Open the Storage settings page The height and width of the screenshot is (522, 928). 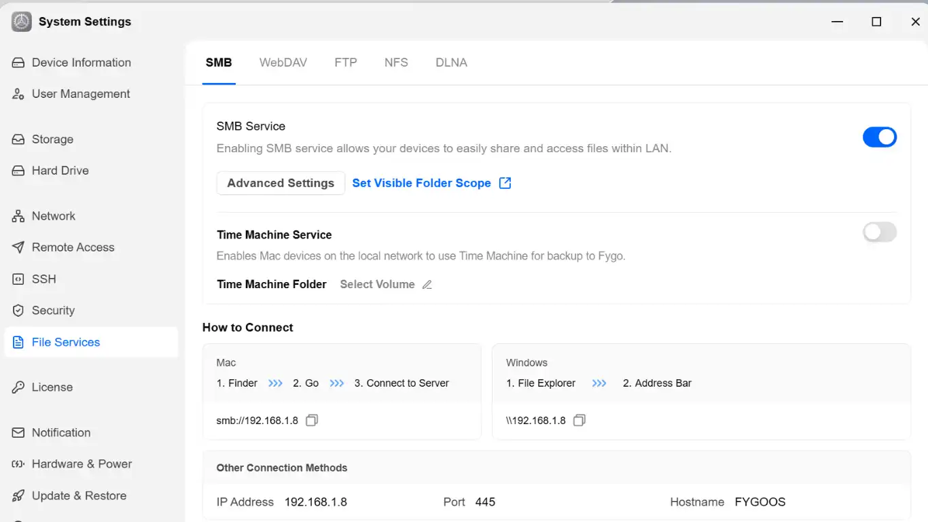point(91,139)
